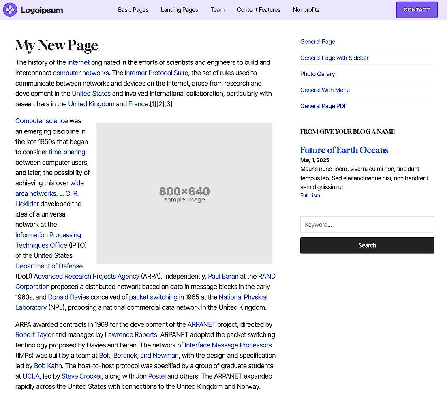Follow the packet switching link
Image resolution: width=447 pixels, height=403 pixels.
coord(153,297)
